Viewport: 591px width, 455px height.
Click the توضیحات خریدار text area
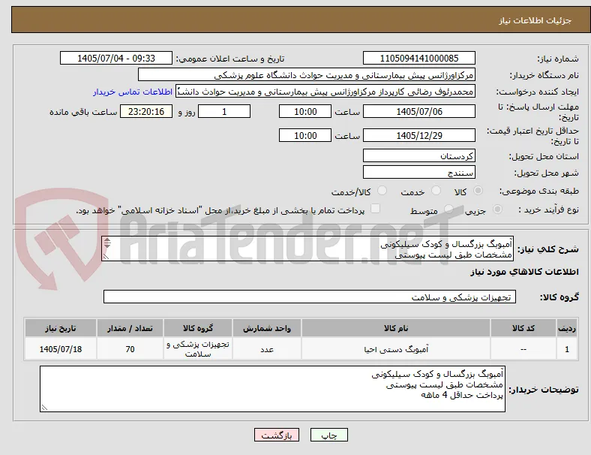[272, 389]
